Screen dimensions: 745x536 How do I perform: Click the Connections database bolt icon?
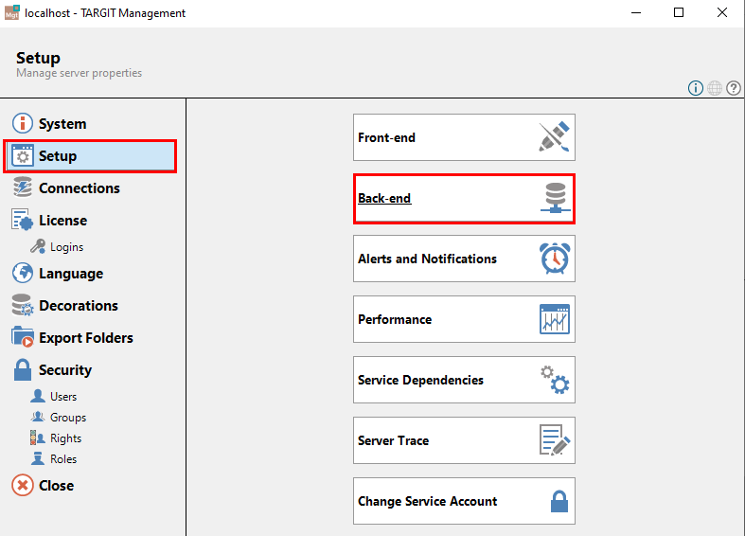click(x=23, y=188)
